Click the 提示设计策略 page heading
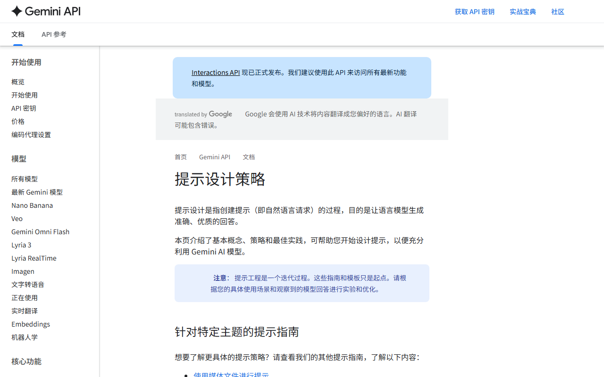 click(x=220, y=179)
